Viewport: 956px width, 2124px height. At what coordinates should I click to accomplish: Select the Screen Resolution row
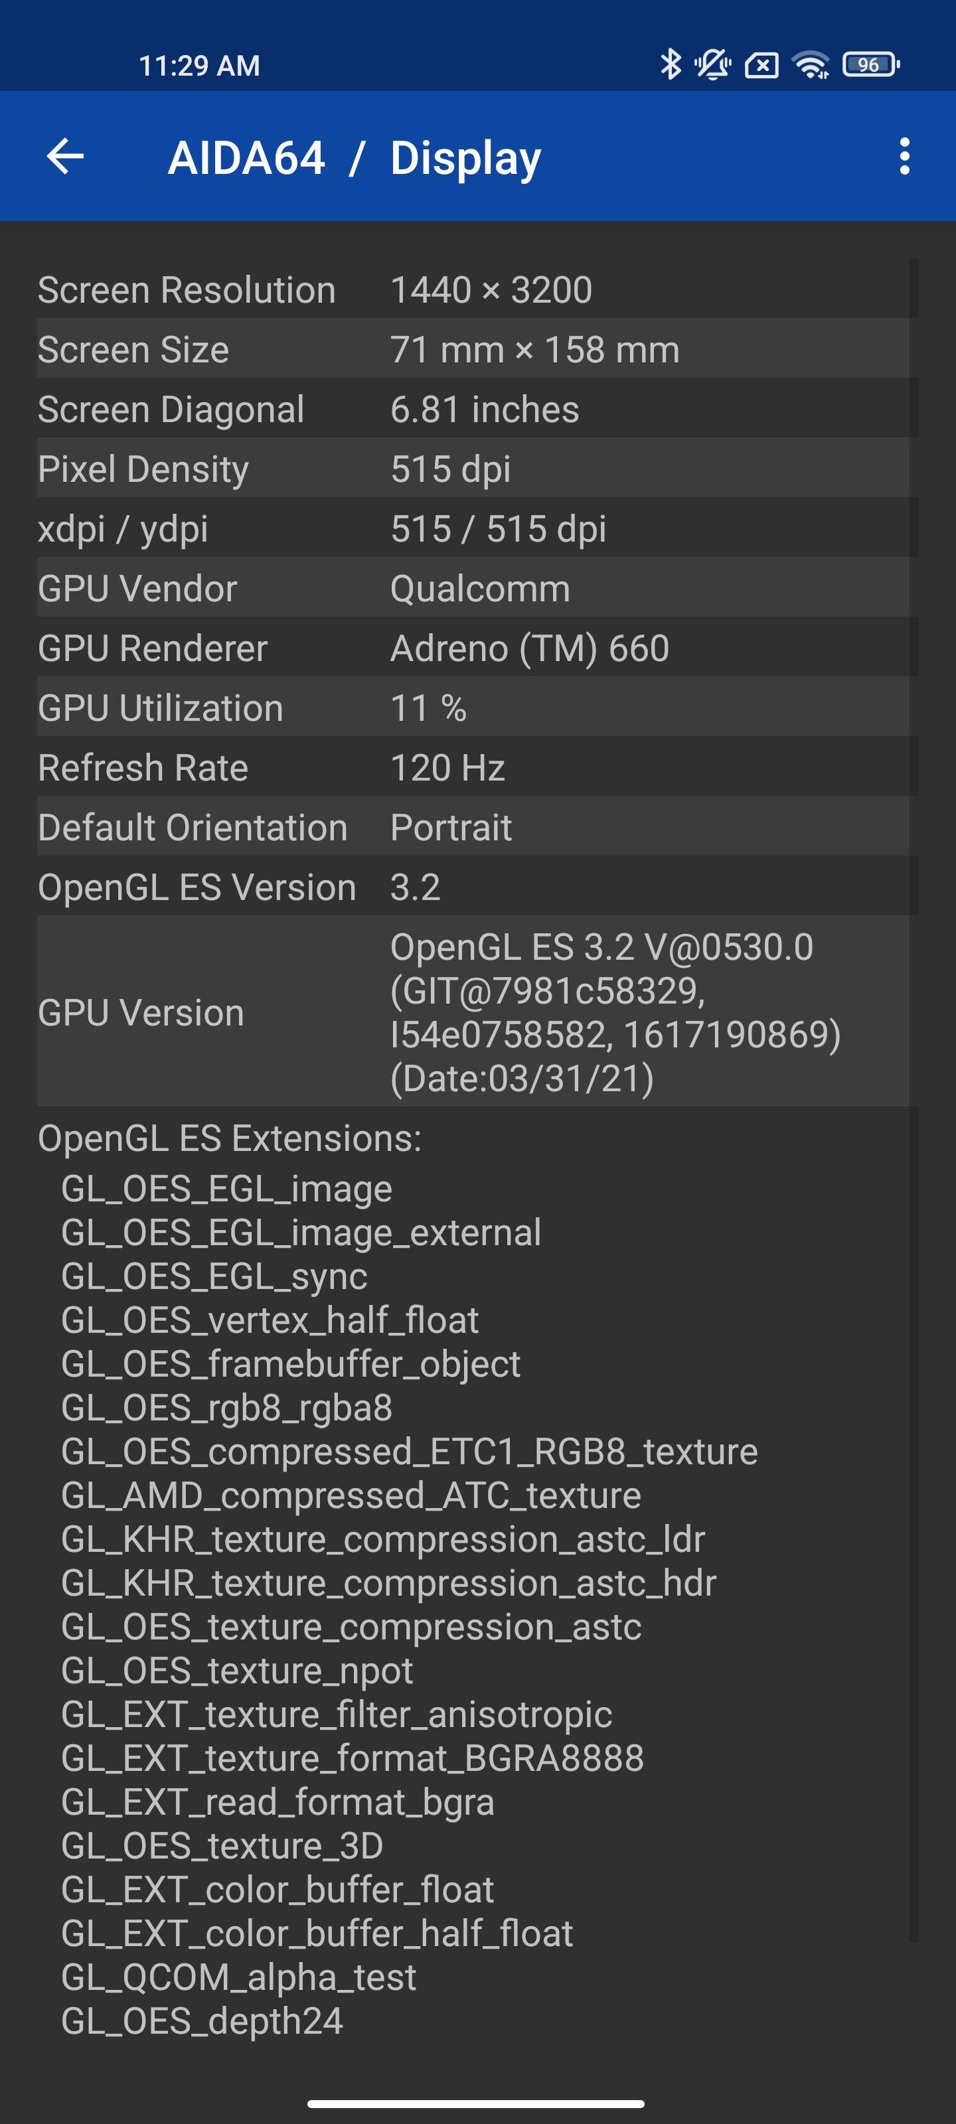tap(473, 290)
